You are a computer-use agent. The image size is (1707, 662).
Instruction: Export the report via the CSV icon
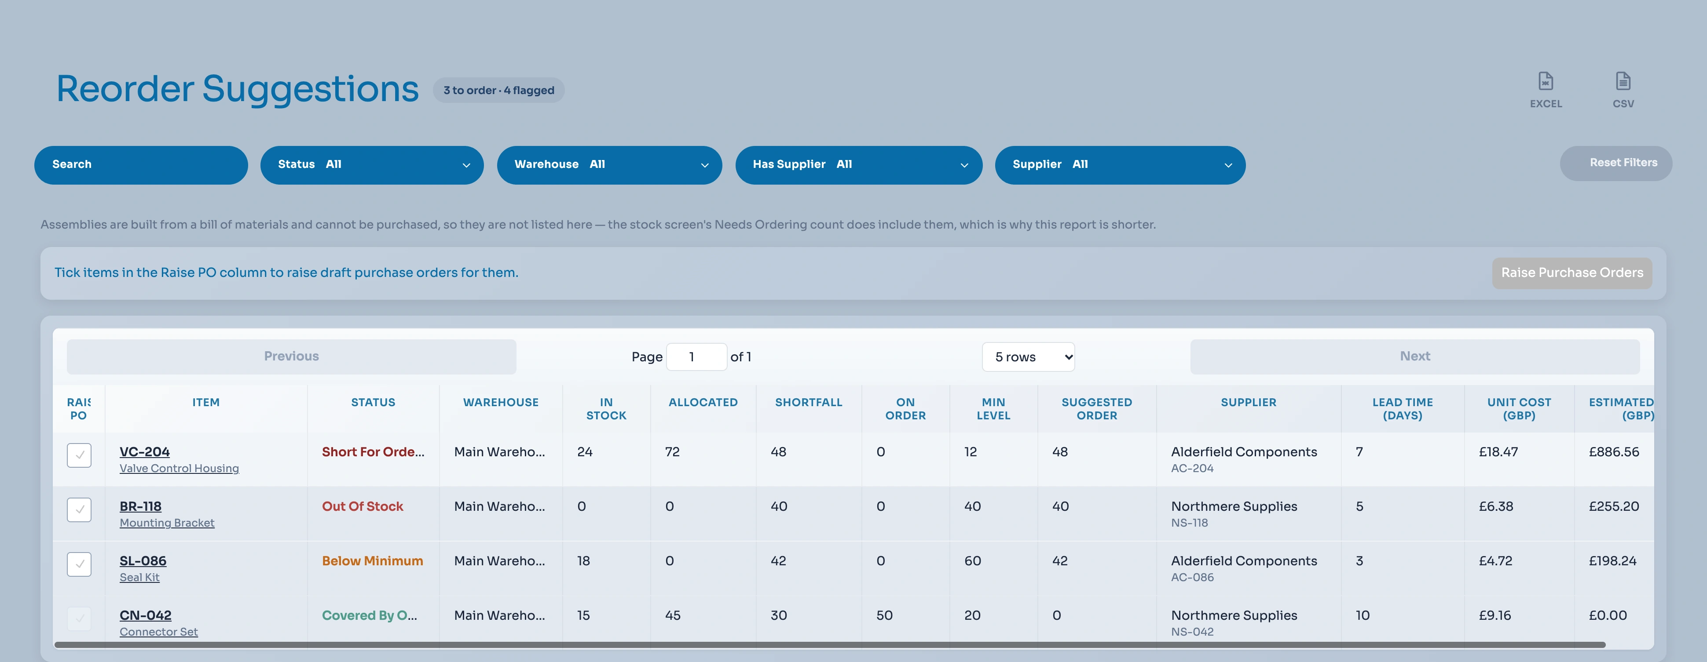click(x=1623, y=90)
